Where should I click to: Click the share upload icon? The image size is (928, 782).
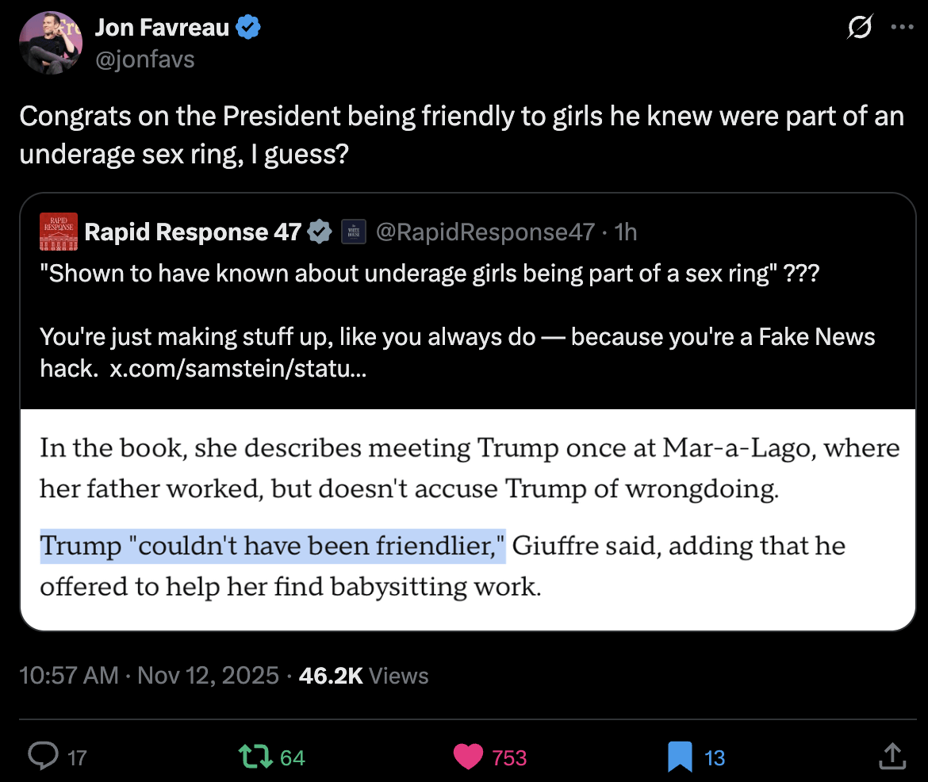892,757
